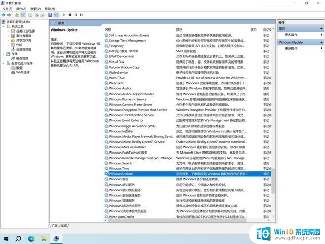Click the Refresh toolbar icon
The image size is (325, 244).
pyautogui.click(x=37, y=15)
